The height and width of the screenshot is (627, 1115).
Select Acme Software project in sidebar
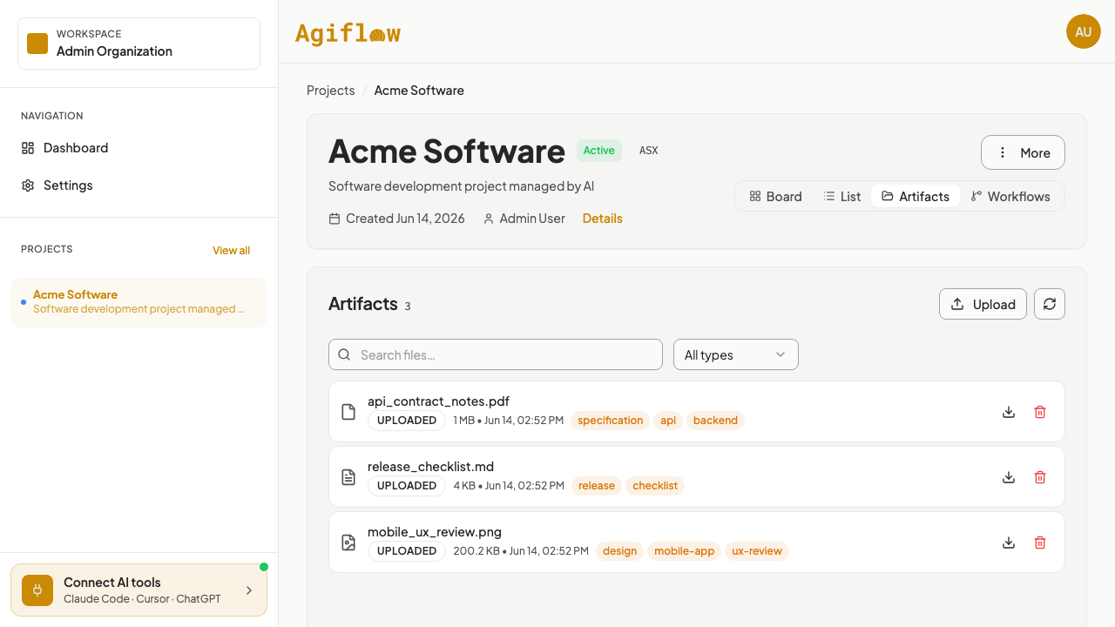click(139, 302)
